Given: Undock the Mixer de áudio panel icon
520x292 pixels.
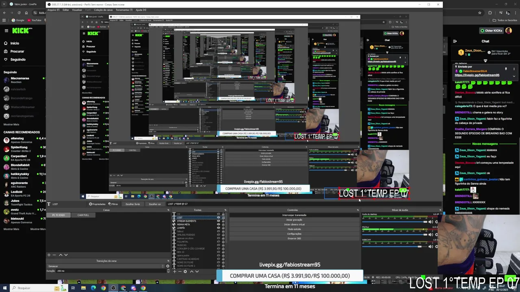Looking at the screenshot, I should [440, 210].
